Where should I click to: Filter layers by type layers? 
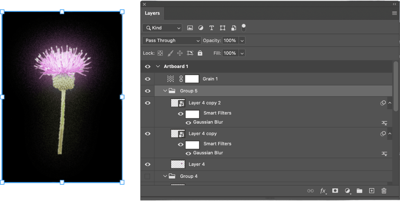[x=212, y=28]
